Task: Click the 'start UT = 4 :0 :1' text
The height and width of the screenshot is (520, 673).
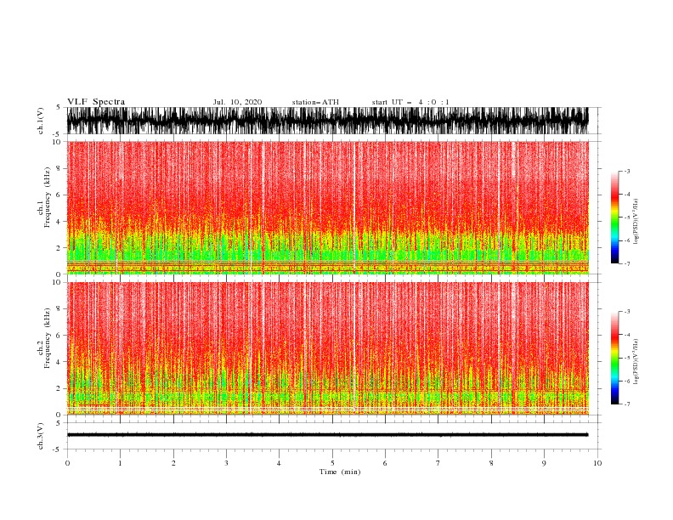Action: click(x=410, y=102)
